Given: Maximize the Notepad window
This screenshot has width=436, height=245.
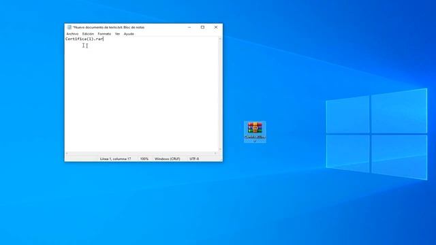Looking at the screenshot, I should [x=202, y=27].
